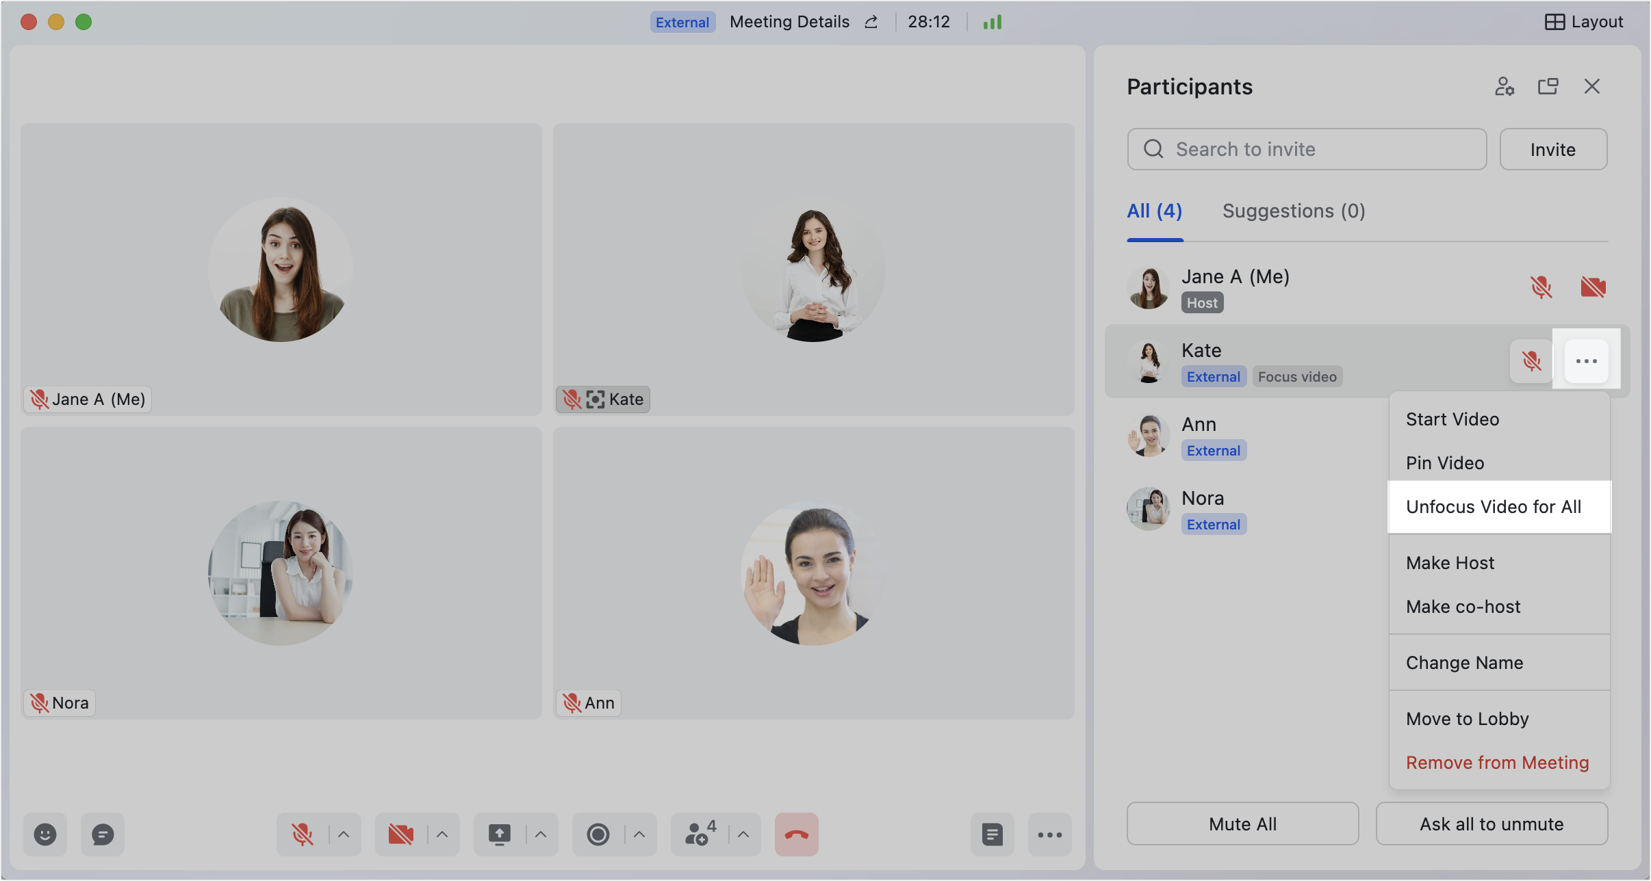The image size is (1651, 881).
Task: Click the Invite button
Action: (x=1553, y=149)
